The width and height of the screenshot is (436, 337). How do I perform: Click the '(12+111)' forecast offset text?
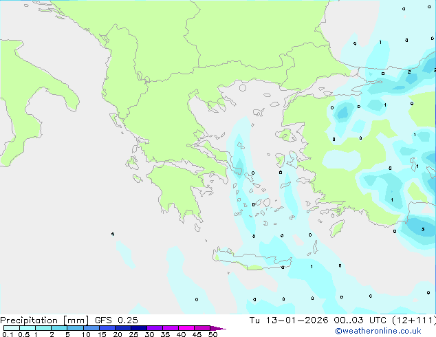click(414, 320)
